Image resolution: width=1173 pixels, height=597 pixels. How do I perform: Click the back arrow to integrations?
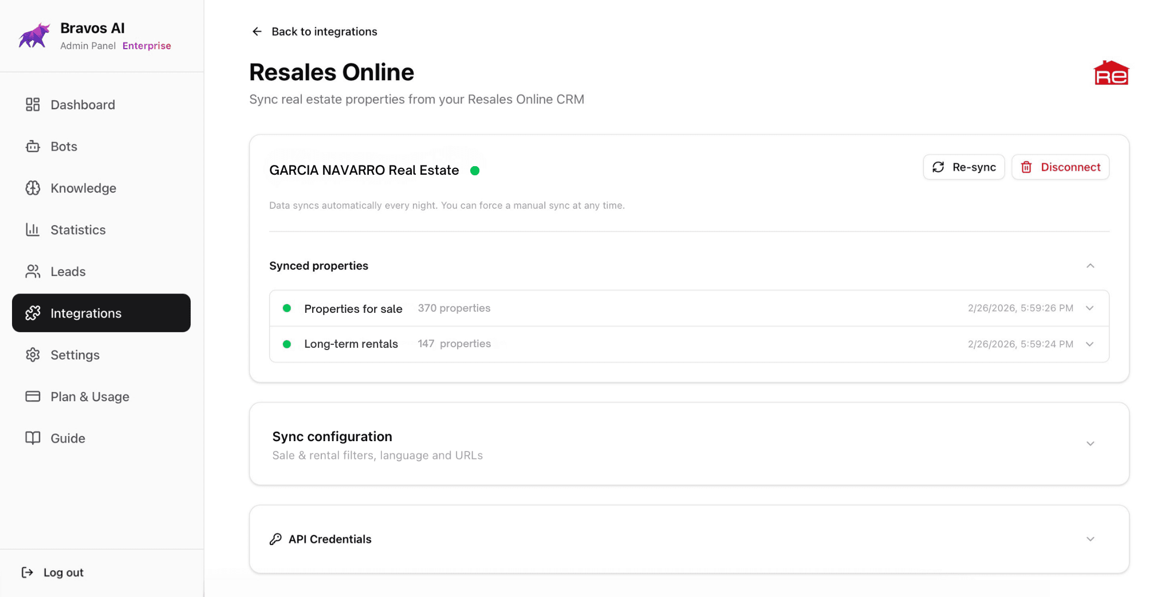(256, 32)
